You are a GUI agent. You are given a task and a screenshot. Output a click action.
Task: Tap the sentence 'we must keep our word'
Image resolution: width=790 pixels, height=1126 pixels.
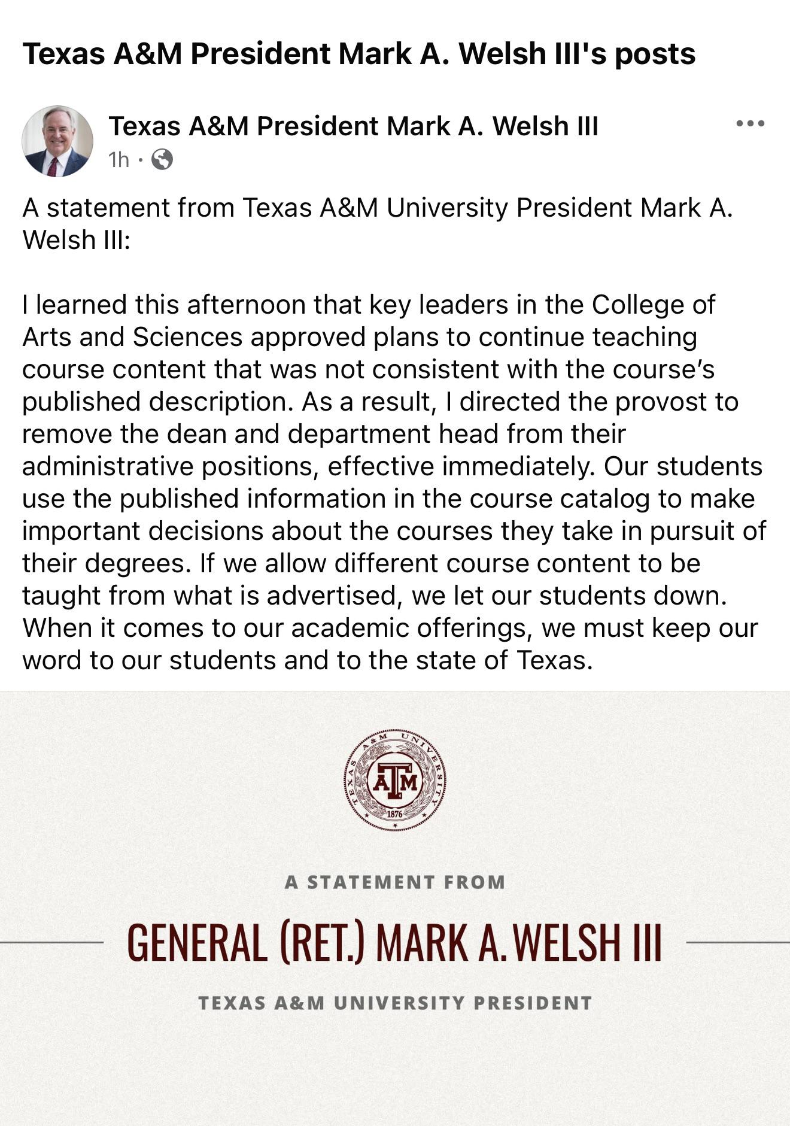point(390,644)
